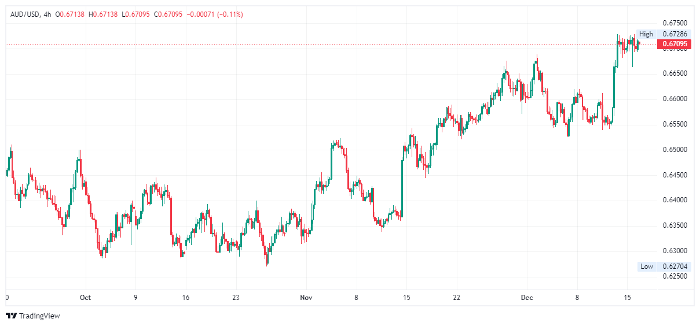Select the 4h interval label

click(47, 14)
